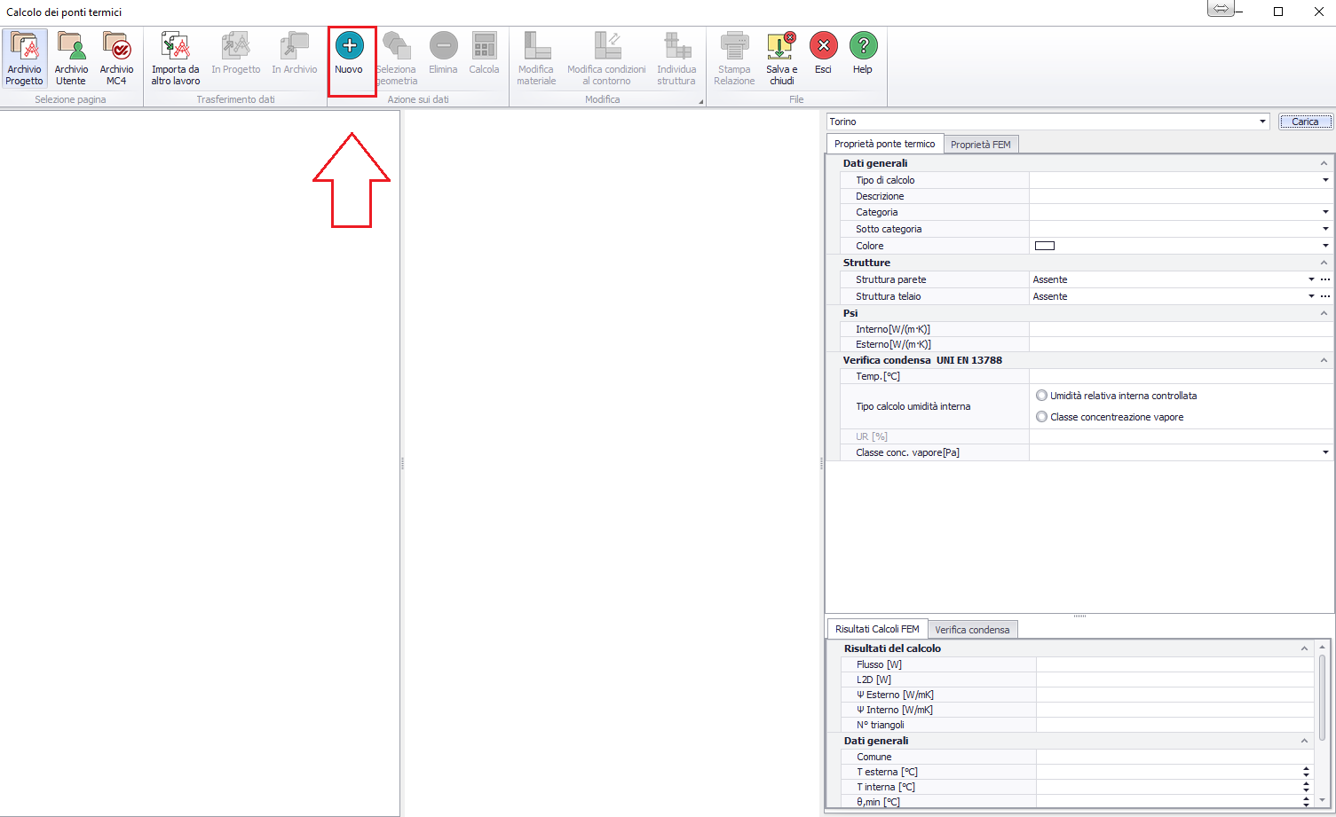Click the Nuovo plus icon
The image size is (1336, 817).
349,46
